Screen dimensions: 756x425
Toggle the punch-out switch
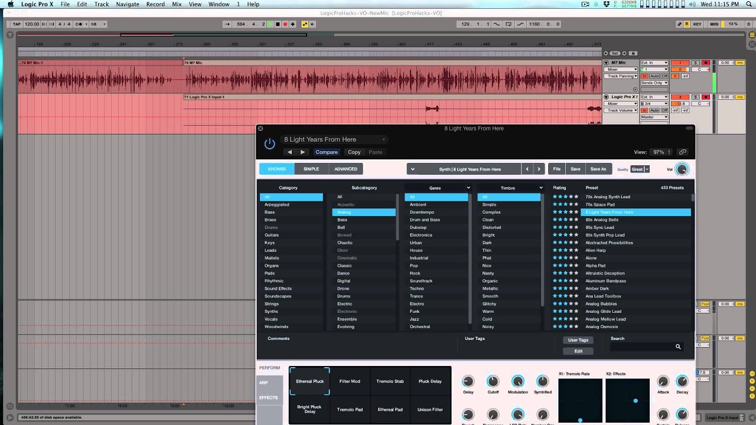[x=520, y=24]
